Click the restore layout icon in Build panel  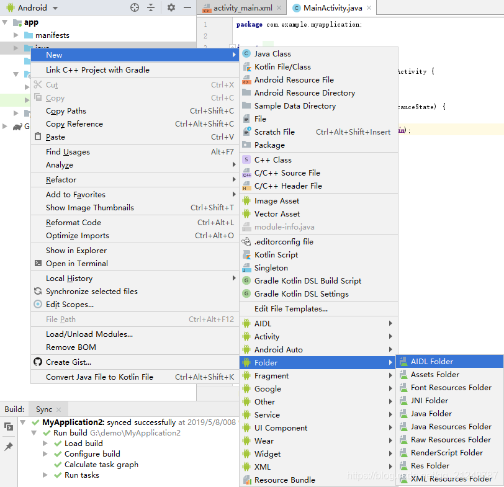tap(9, 427)
